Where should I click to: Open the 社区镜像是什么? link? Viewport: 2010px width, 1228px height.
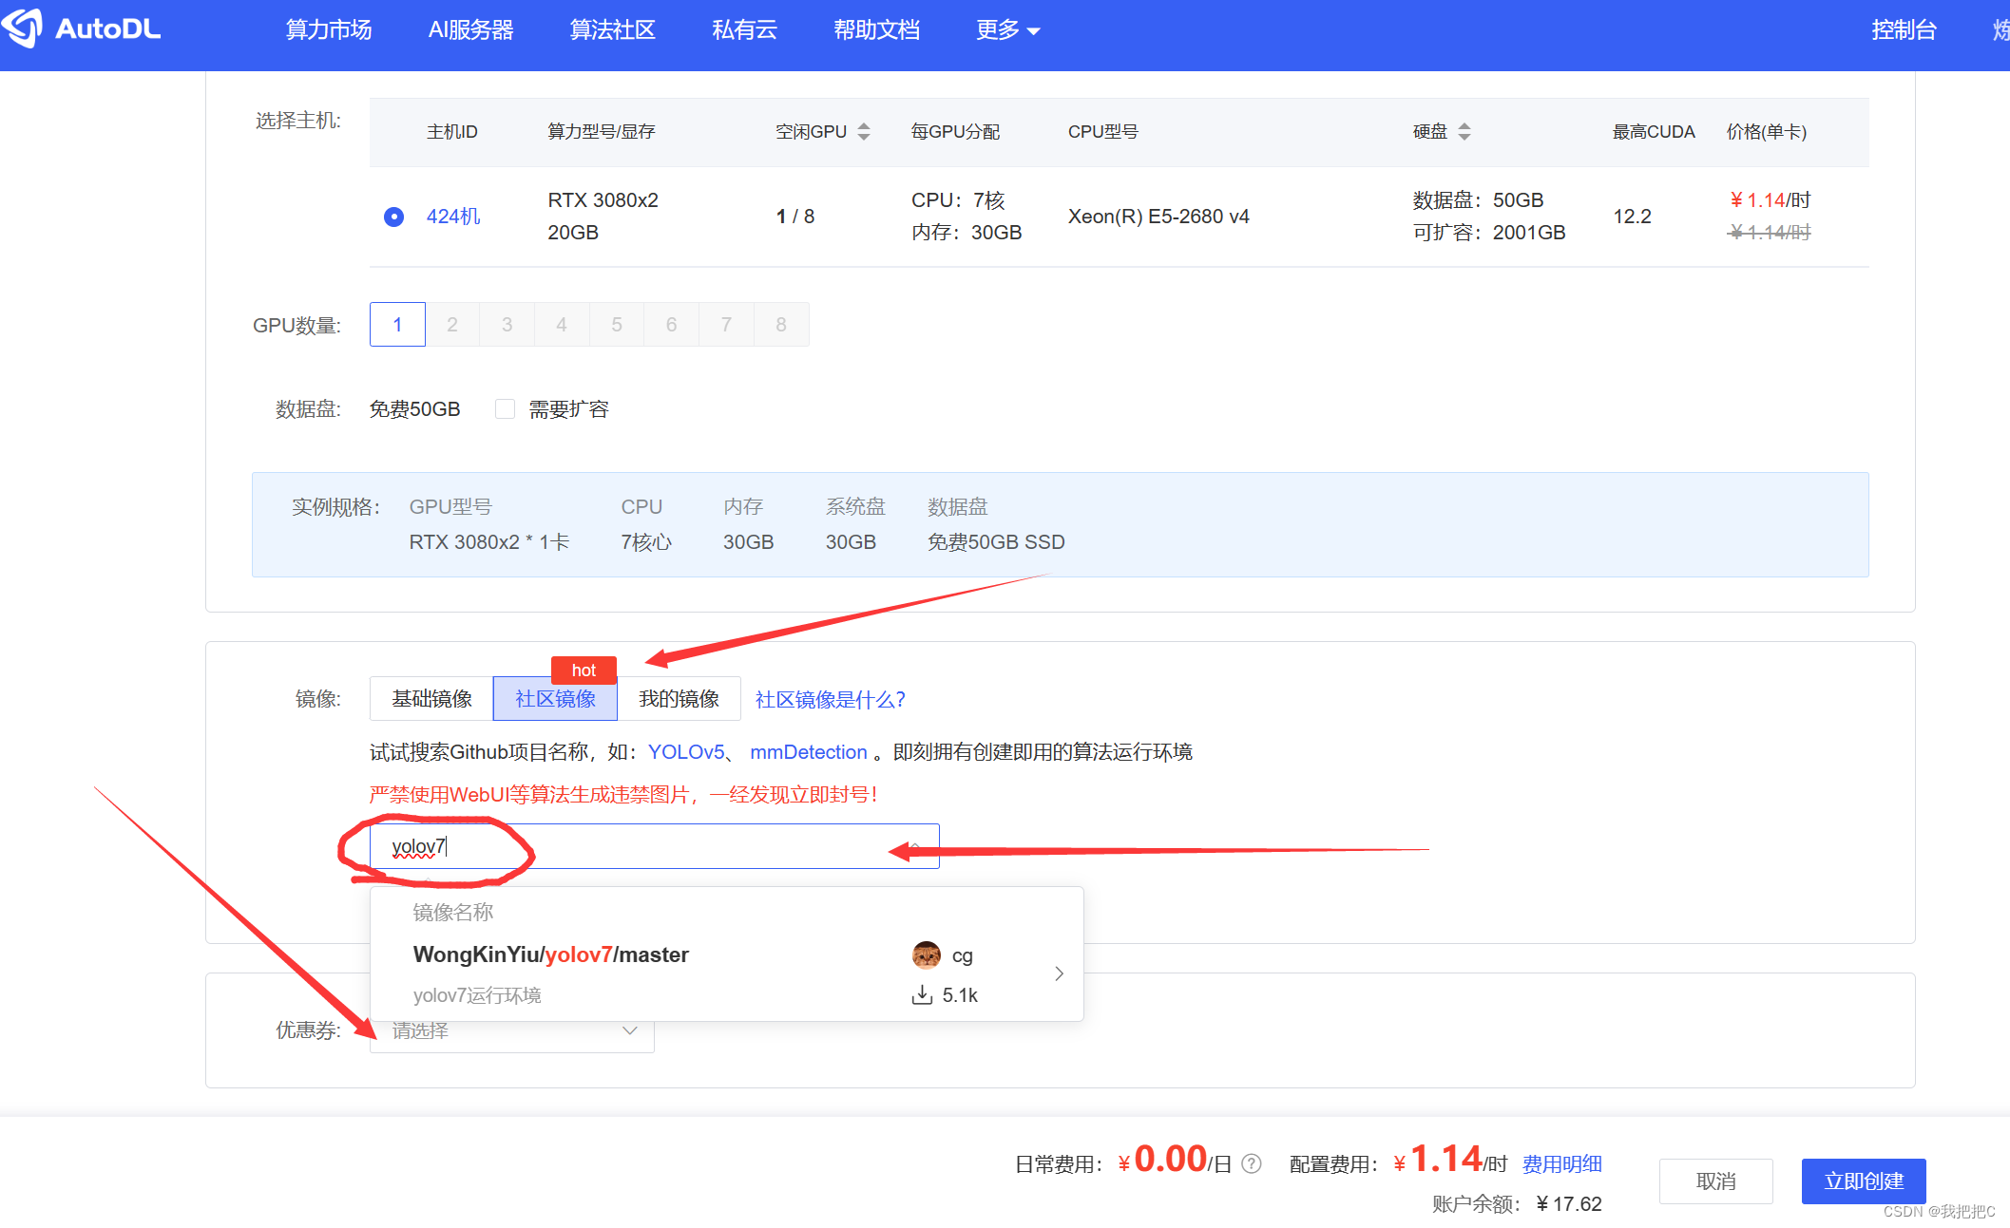[x=830, y=700]
